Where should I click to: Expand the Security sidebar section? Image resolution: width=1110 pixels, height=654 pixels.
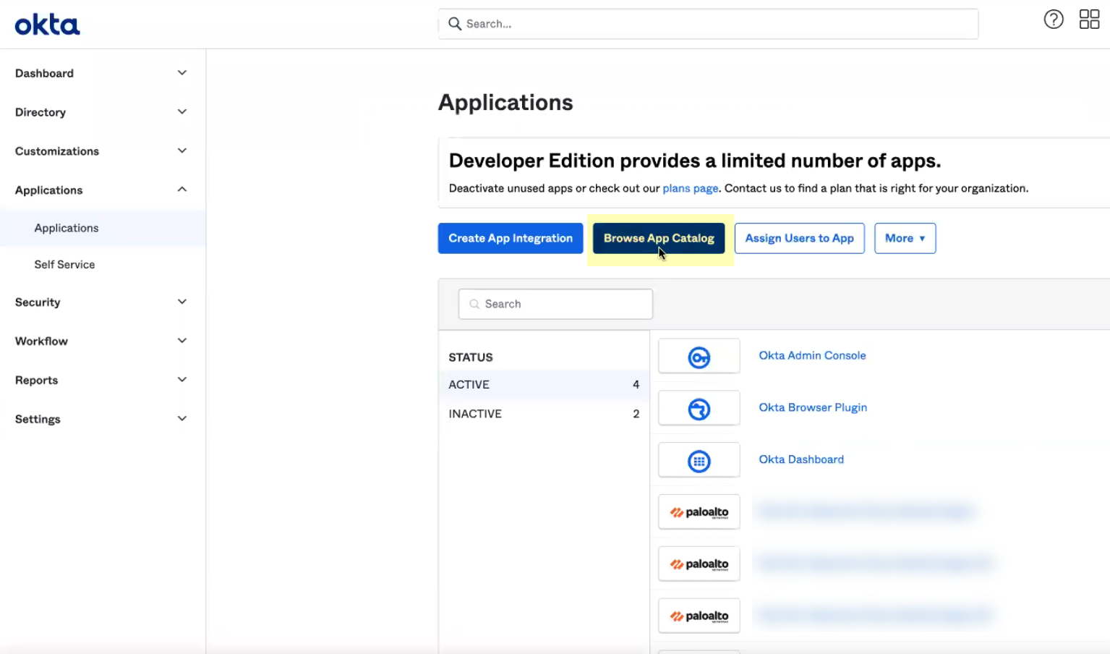point(101,302)
